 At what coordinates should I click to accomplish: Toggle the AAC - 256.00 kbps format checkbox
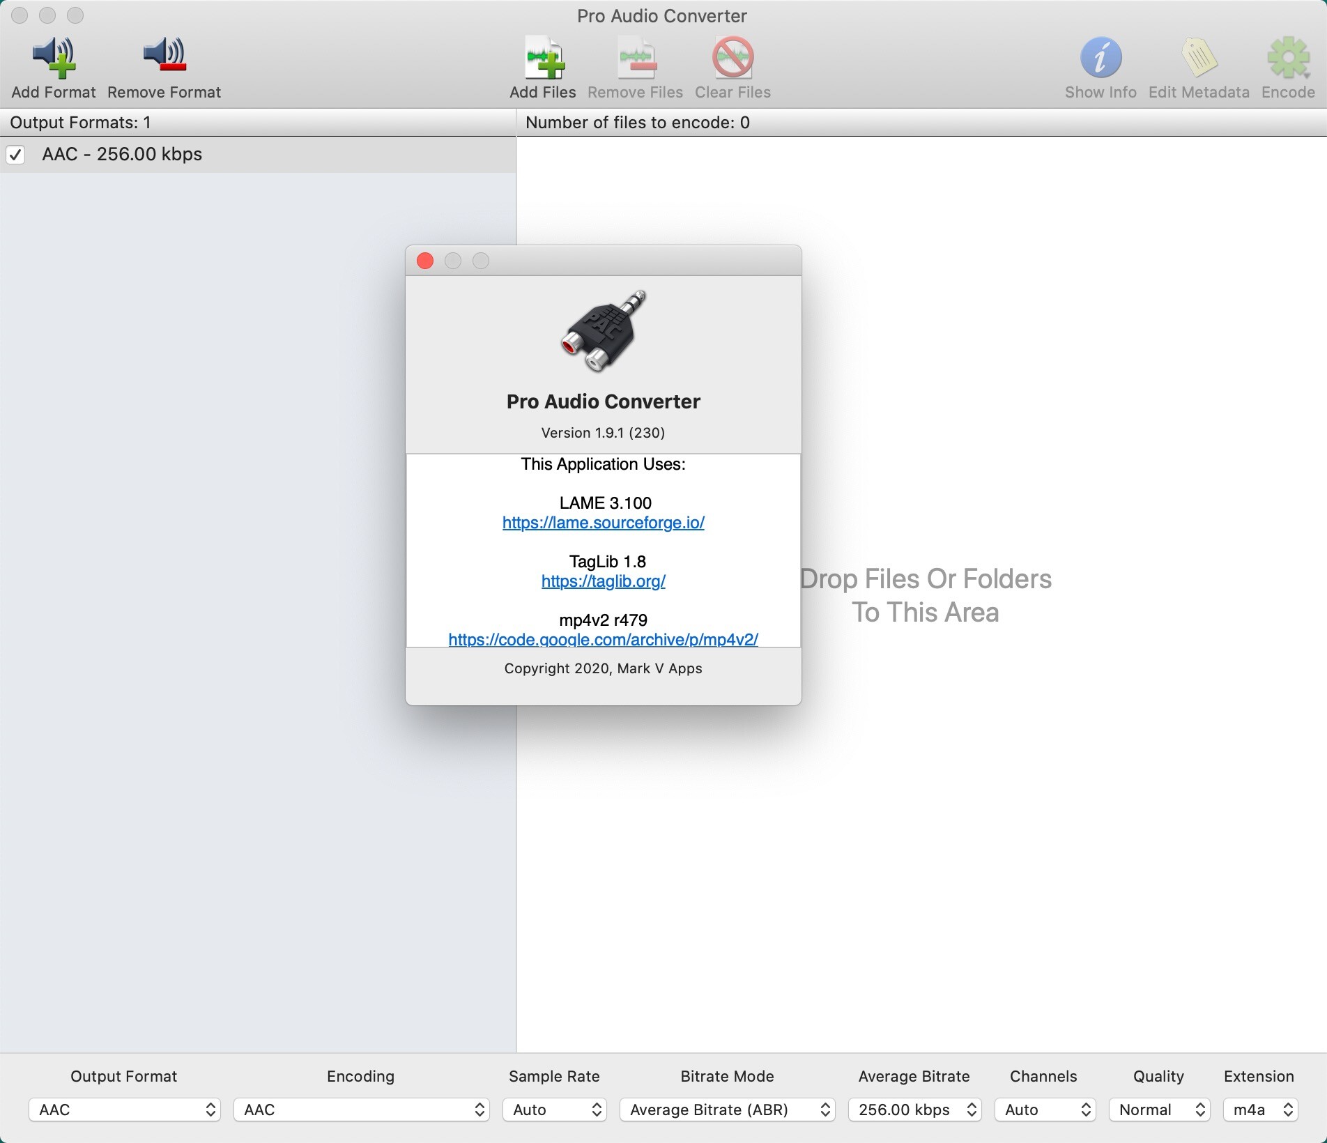[15, 154]
